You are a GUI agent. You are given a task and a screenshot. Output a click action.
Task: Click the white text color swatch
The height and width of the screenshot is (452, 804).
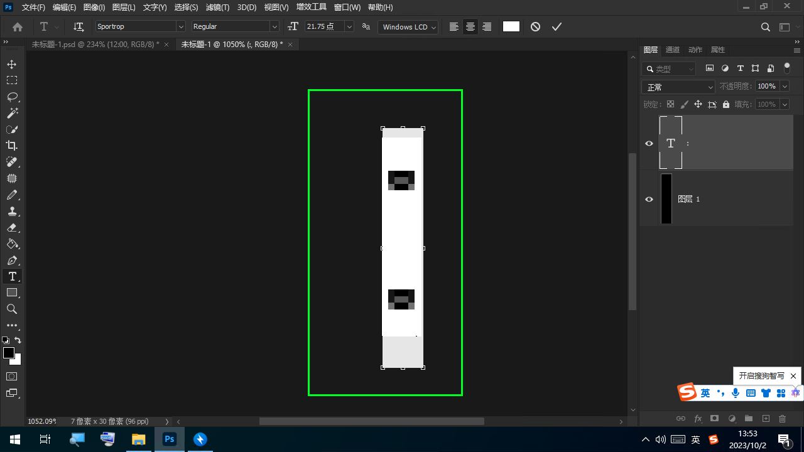coord(511,27)
